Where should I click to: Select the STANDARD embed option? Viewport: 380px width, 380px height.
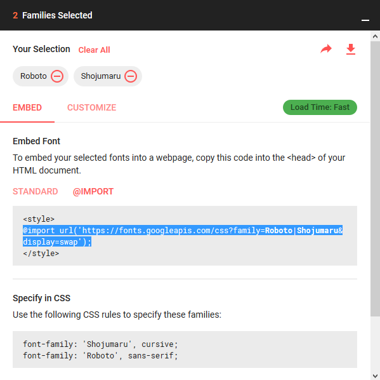(x=35, y=191)
